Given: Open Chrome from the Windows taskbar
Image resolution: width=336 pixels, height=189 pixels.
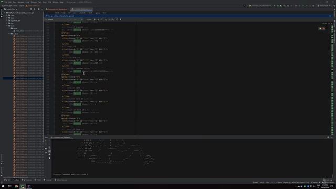Looking at the screenshot, I should click(16, 186).
